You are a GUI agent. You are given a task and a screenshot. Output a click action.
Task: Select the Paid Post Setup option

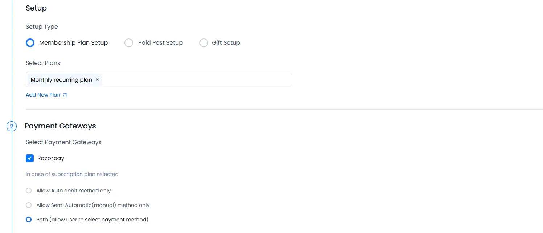[x=129, y=42]
